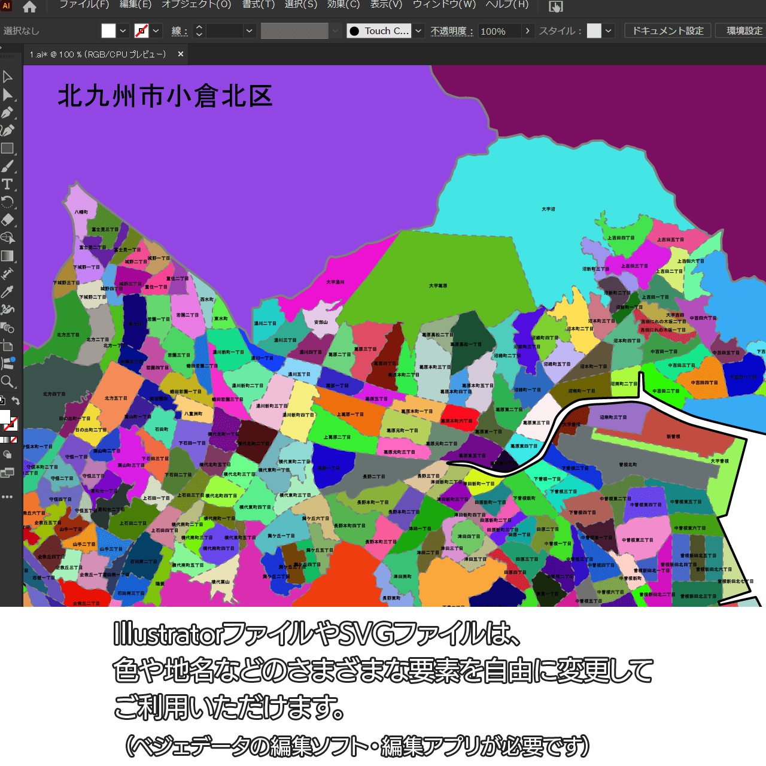The width and height of the screenshot is (766, 766).
Task: Open the Touch Calligraphic brush dropdown
Action: click(x=418, y=31)
